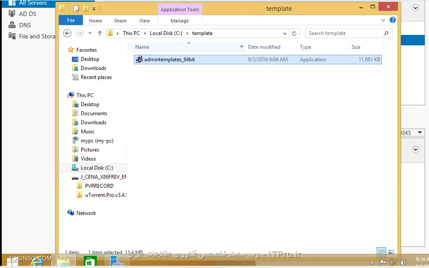Refresh the template folder view
429x268 pixels.
[294, 33]
